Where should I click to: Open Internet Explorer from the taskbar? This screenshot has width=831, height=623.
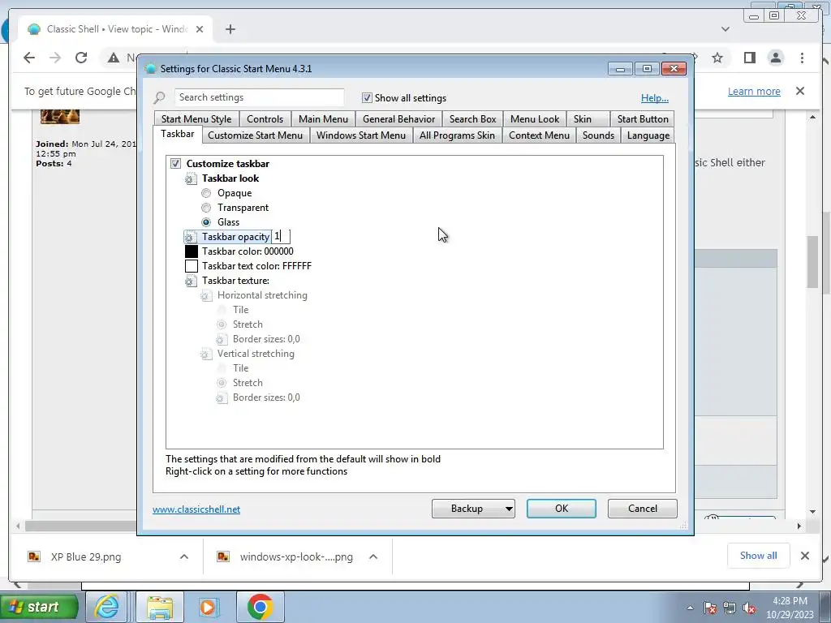(106, 607)
